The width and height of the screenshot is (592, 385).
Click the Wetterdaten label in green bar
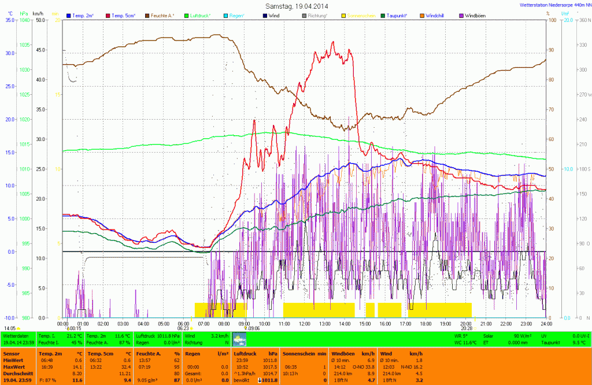coord(15,335)
